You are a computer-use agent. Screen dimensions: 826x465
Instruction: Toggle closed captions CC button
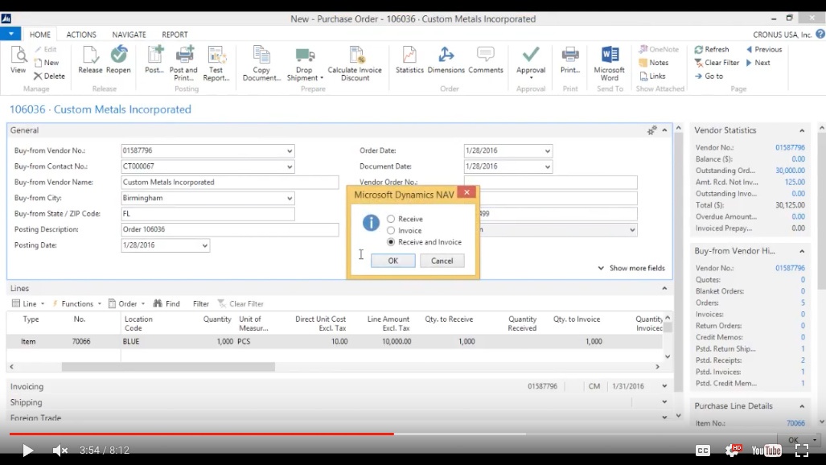pyautogui.click(x=703, y=451)
